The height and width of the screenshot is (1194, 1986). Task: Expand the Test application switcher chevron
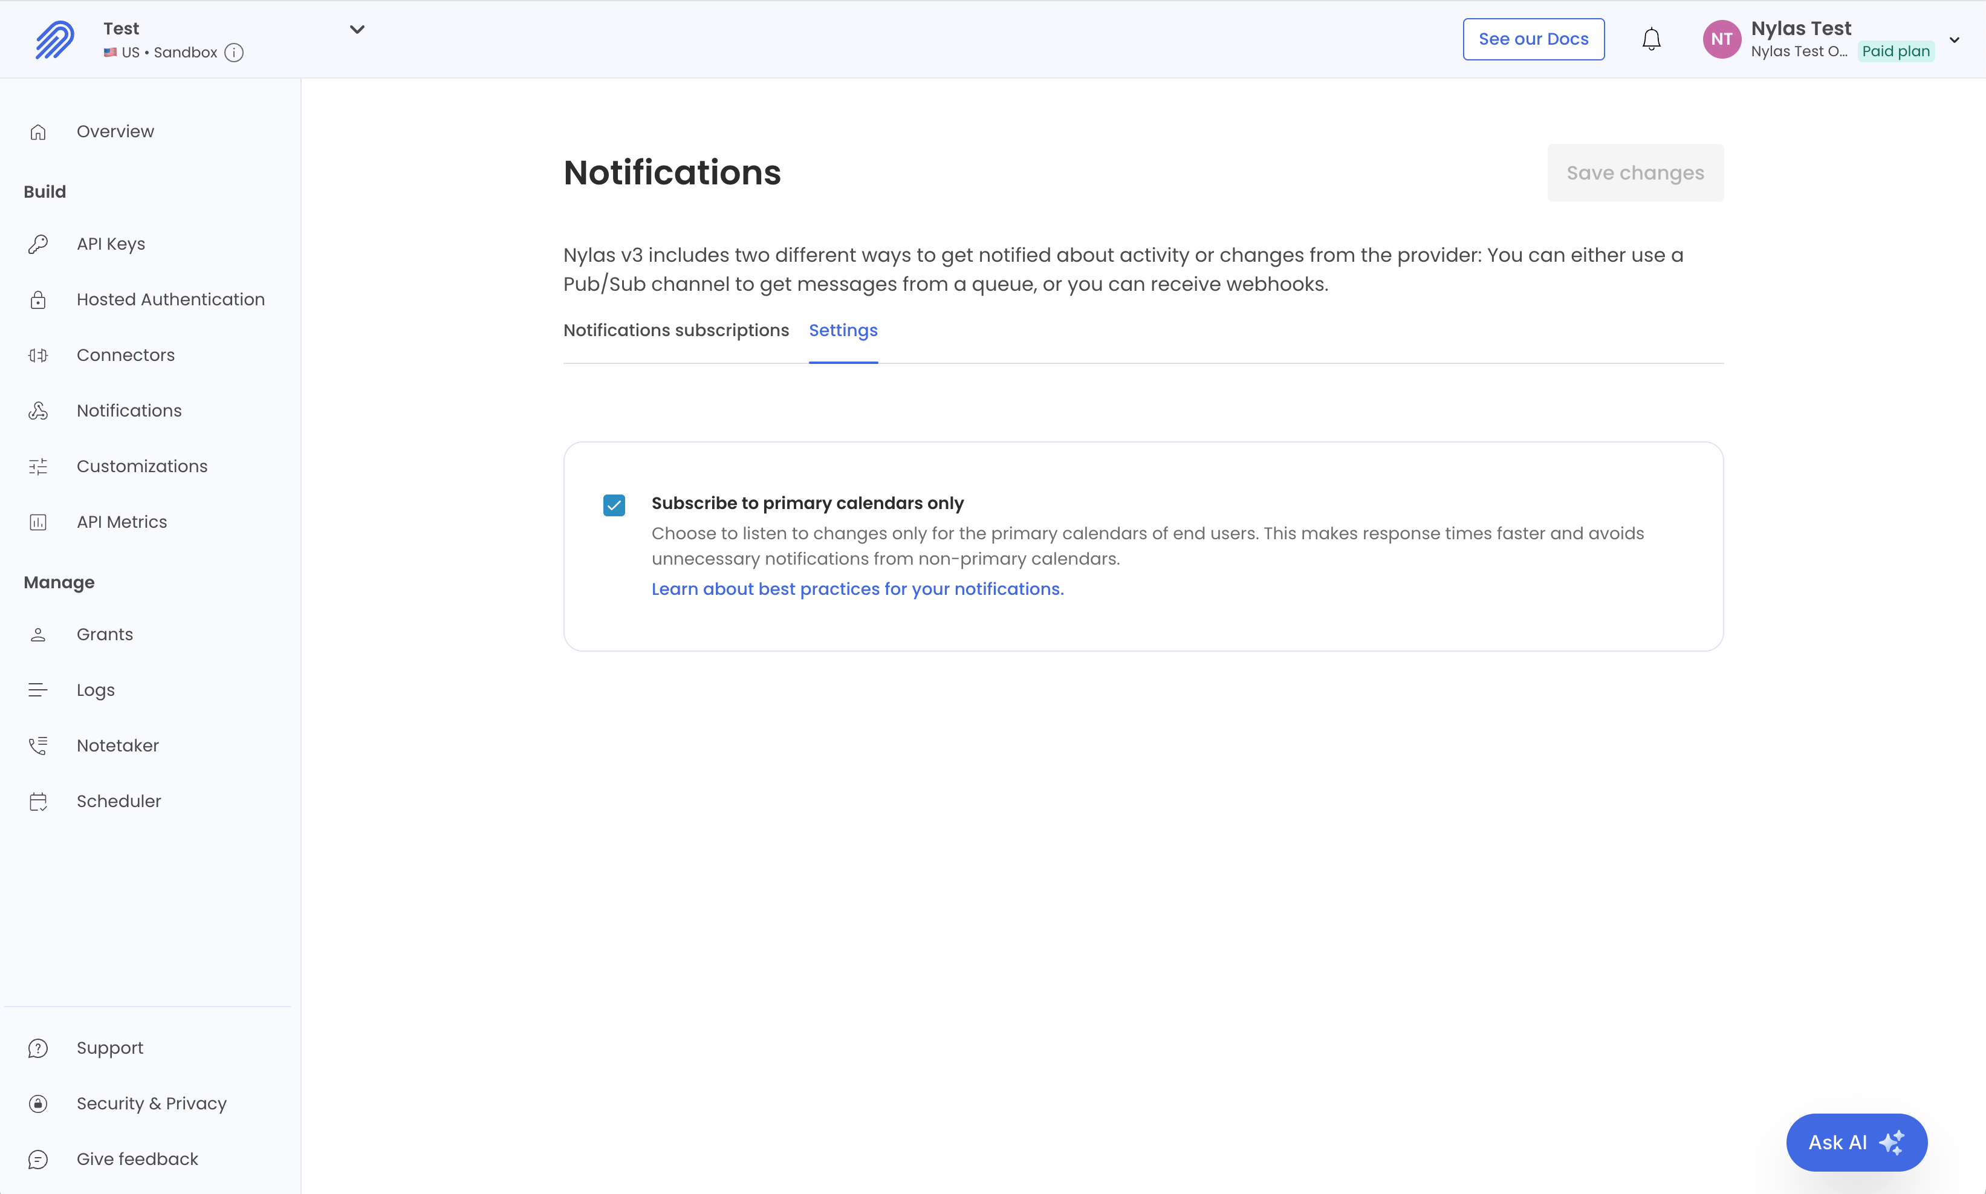[356, 29]
